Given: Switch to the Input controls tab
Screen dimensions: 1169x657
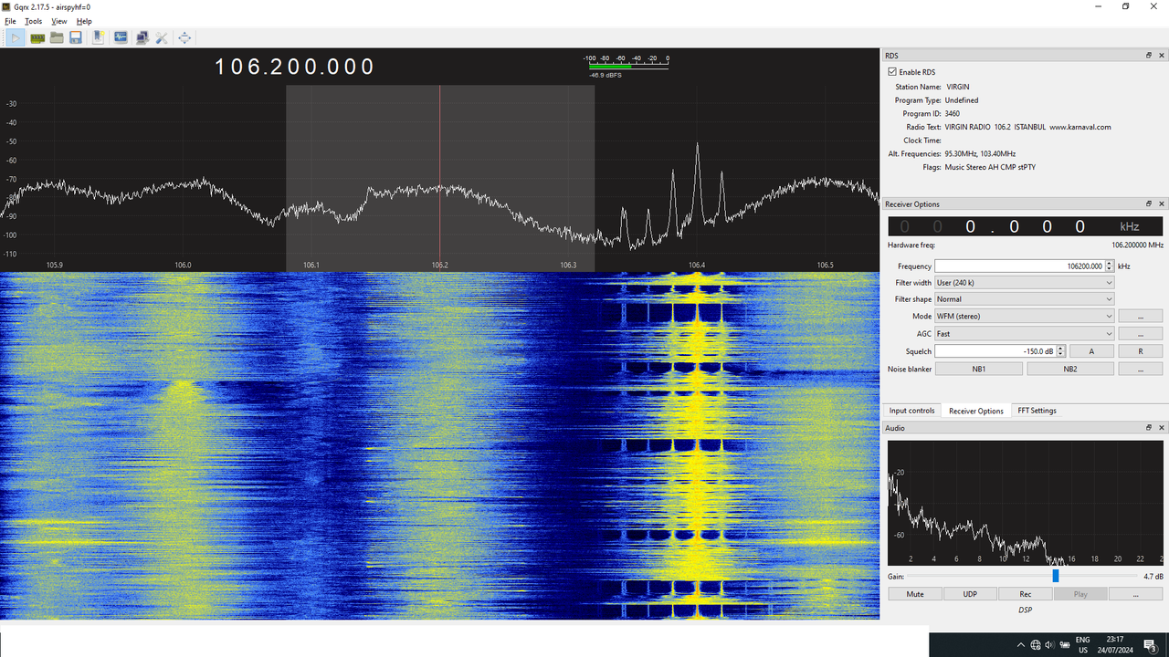Looking at the screenshot, I should pos(912,411).
